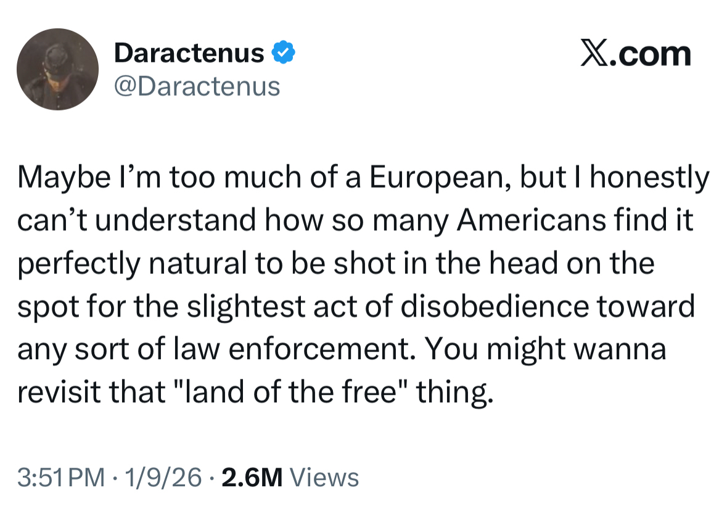The width and height of the screenshot is (727, 506).
Task: Click the 3:51 PM timestamp
Action: [x=62, y=477]
